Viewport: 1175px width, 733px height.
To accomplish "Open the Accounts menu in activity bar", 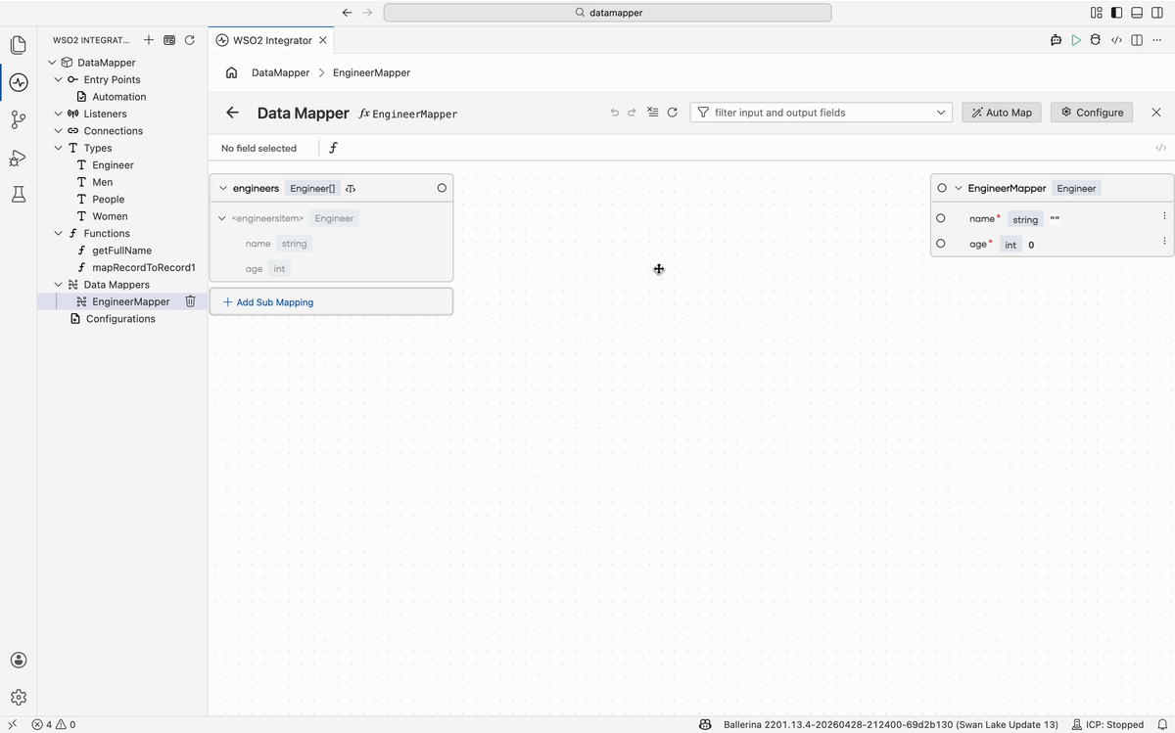I will 18,661.
